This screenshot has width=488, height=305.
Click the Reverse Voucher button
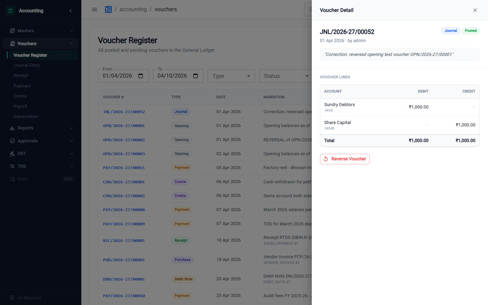tap(345, 159)
